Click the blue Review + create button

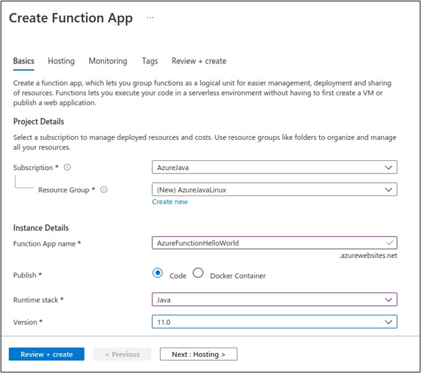(x=46, y=354)
